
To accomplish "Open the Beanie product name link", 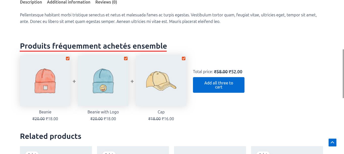I will pos(45,112).
